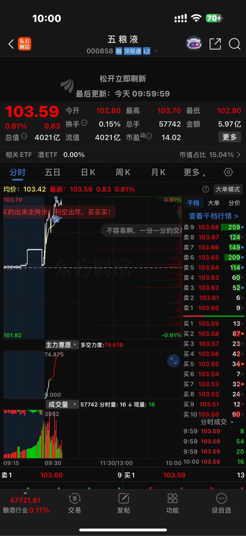Screen dimensions: 246x536
Task: Tap the 不容易啊 comment bubble
Action: (x=142, y=231)
